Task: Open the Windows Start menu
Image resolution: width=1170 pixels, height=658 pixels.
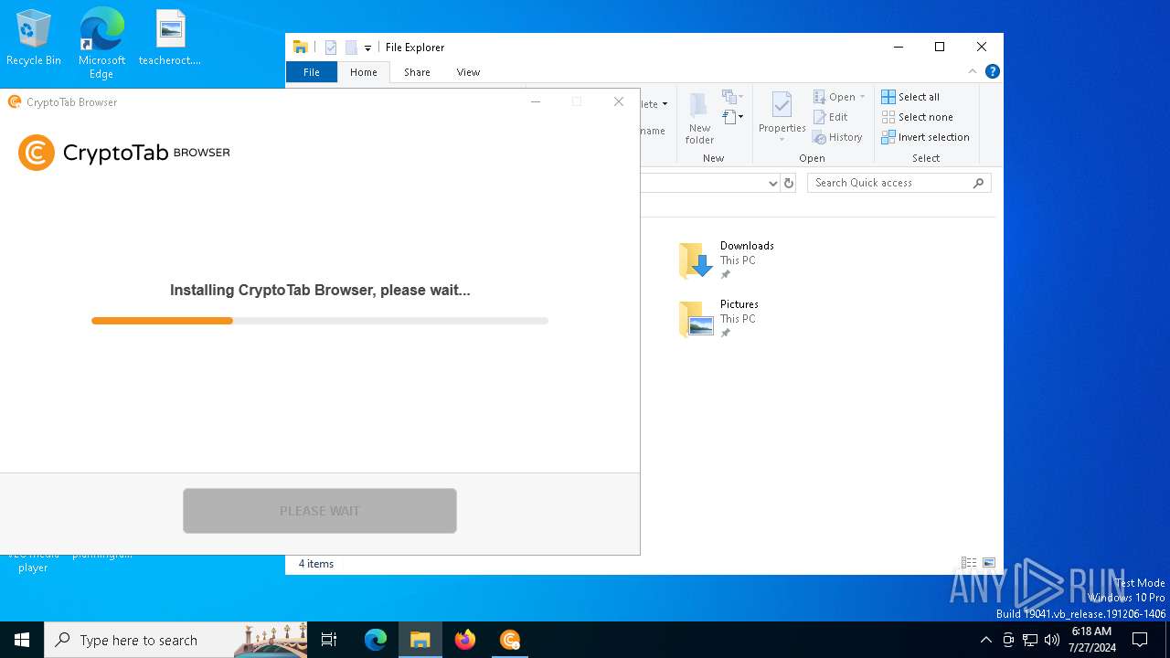Action: click(22, 640)
